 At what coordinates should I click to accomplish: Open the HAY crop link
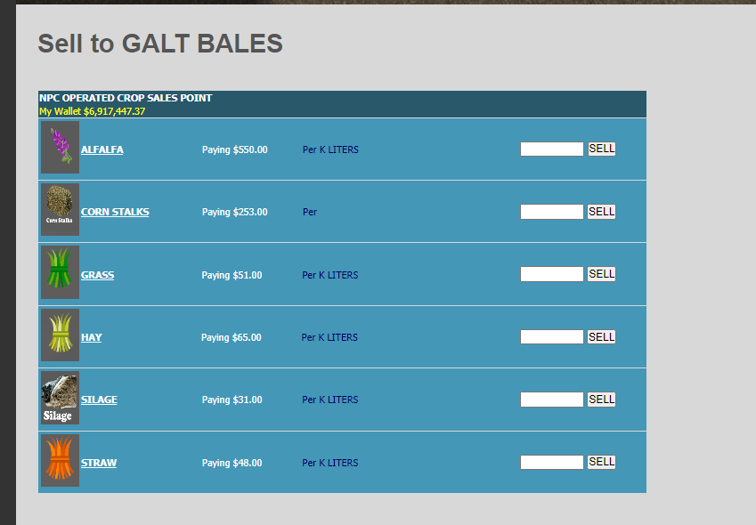click(91, 337)
